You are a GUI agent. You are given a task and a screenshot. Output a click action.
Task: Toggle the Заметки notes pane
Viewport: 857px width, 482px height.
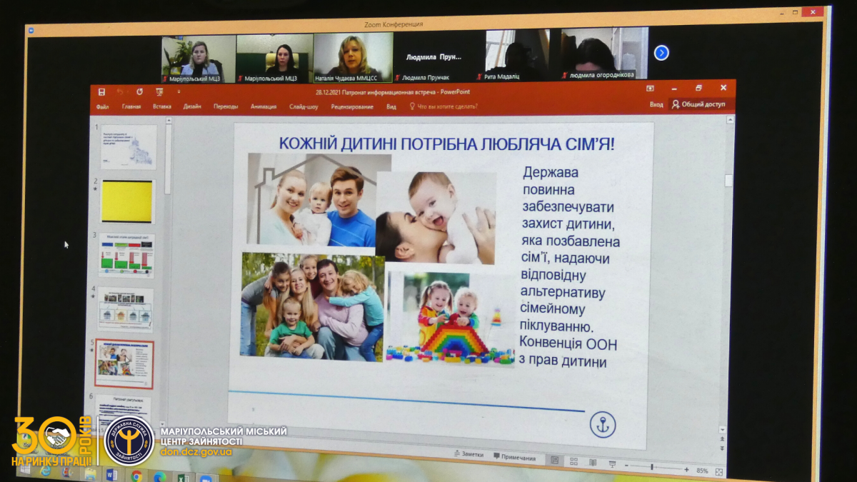pos(468,455)
